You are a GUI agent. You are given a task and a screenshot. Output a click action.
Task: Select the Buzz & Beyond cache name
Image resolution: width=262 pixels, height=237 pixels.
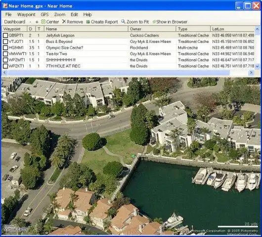click(x=59, y=41)
